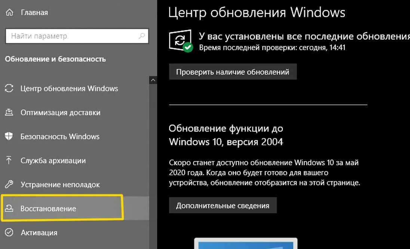Viewport: 410px width, 249px height.
Task: Click the update status icon with green check
Action: click(x=181, y=41)
